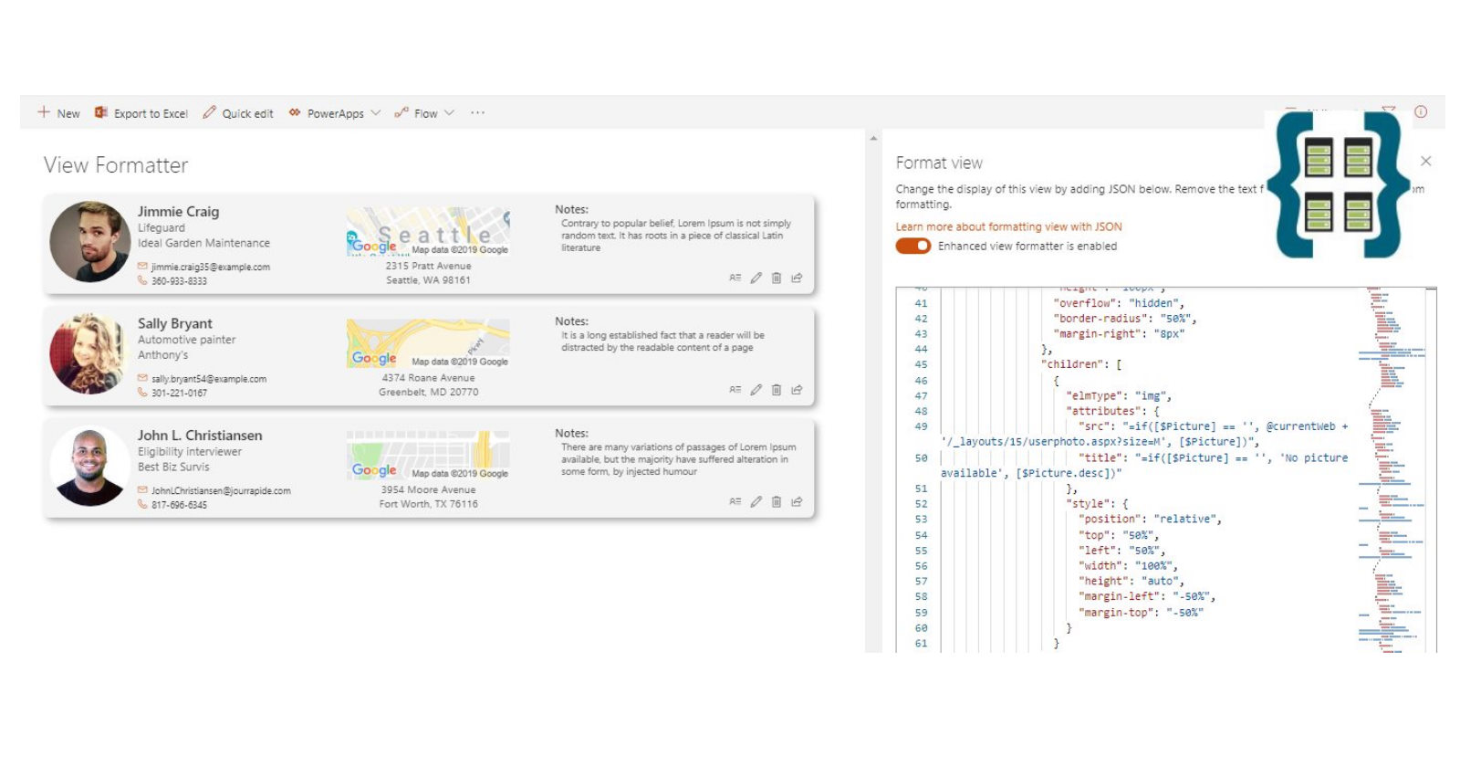
Task: Click the phone icon for John L. Christiansen
Action: [142, 504]
